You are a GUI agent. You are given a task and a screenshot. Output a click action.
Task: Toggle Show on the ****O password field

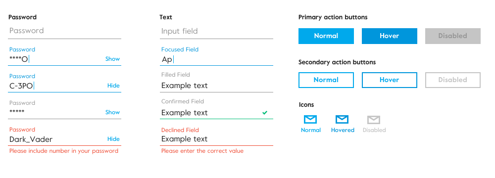[x=113, y=59]
